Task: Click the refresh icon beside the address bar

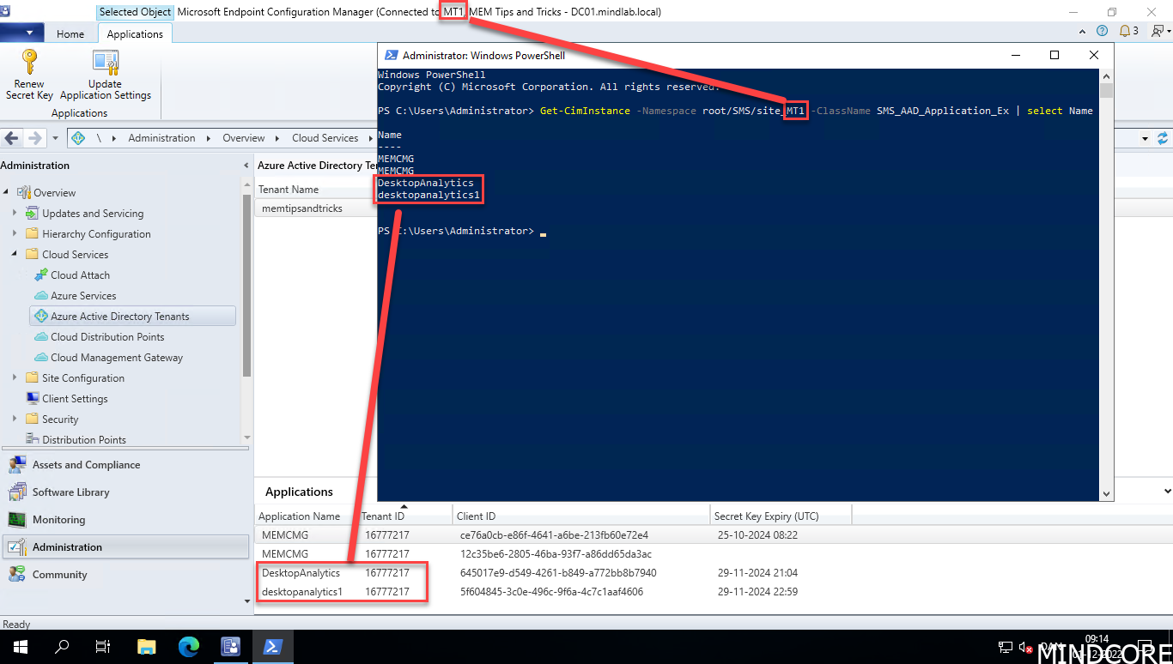Action: [1163, 138]
